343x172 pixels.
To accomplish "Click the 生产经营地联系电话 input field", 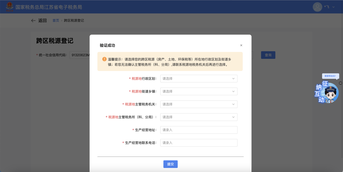I will [x=199, y=143].
